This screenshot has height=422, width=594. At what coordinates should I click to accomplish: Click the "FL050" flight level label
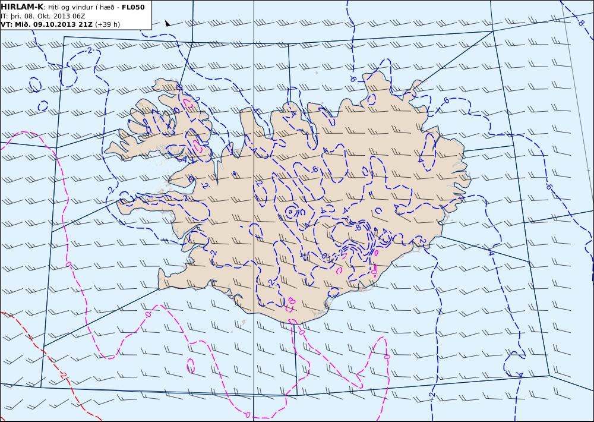tap(133, 7)
